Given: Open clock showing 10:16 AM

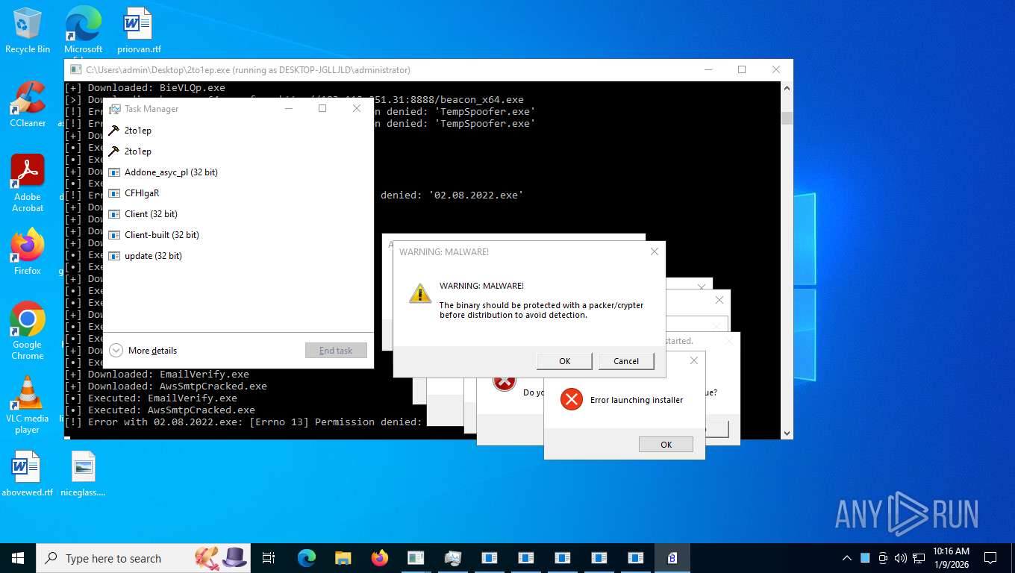Looking at the screenshot, I should [x=951, y=558].
